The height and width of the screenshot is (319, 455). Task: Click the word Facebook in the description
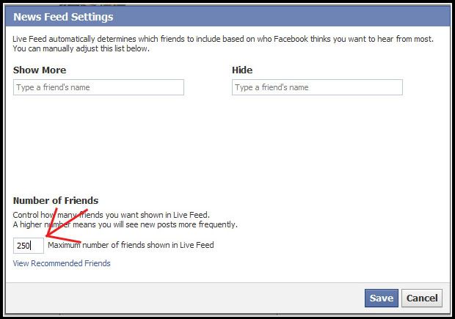291,39
